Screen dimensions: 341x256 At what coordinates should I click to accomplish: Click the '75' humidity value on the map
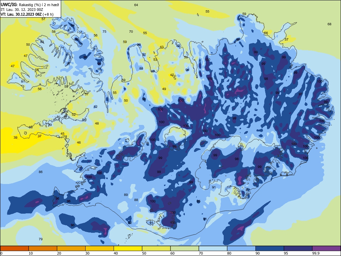point(104,31)
